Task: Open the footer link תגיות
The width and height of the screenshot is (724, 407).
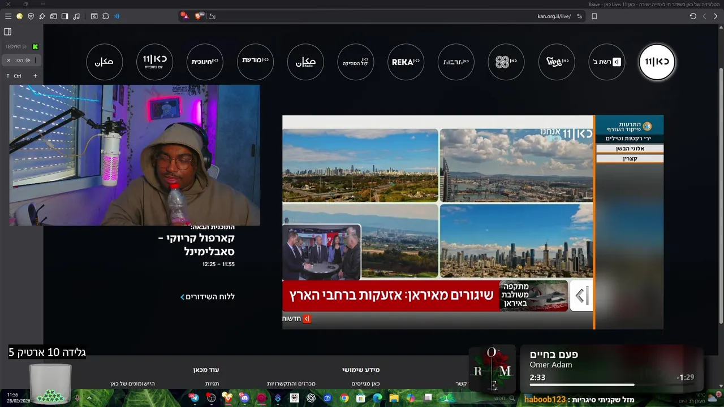Action: coord(212,384)
